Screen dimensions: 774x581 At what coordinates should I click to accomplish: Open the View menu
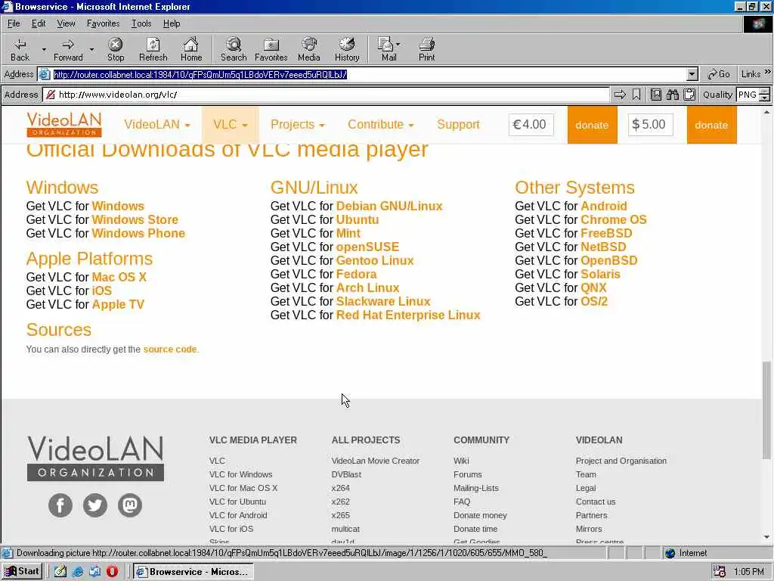pos(66,23)
